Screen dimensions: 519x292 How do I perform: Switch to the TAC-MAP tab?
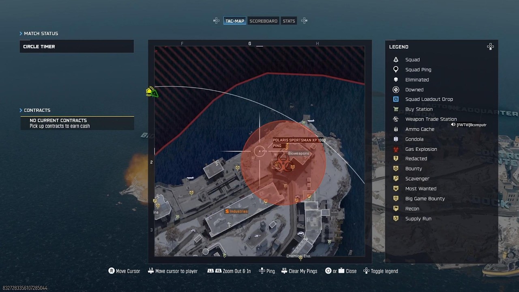235,21
